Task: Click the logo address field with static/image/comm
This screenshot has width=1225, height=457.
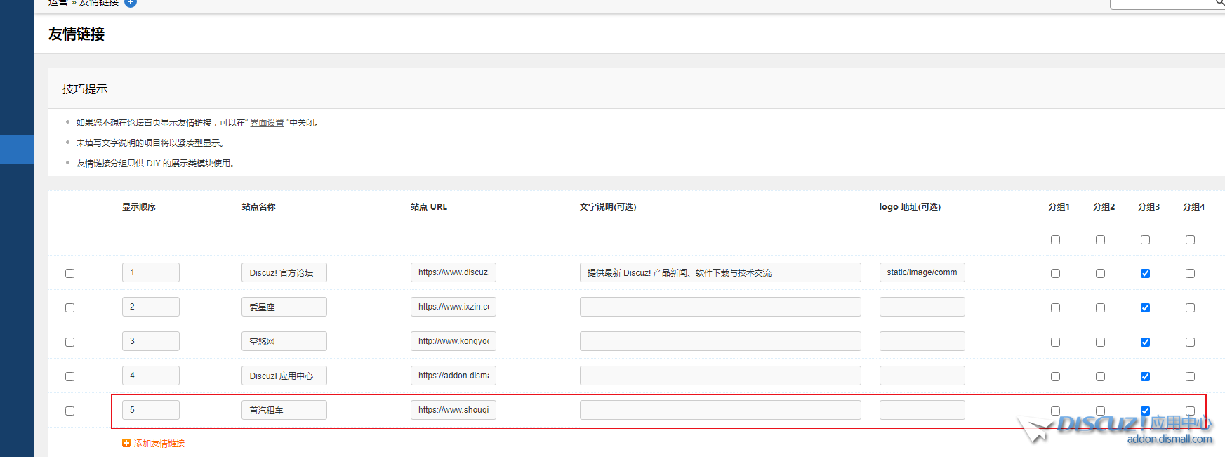Action: pyautogui.click(x=922, y=273)
